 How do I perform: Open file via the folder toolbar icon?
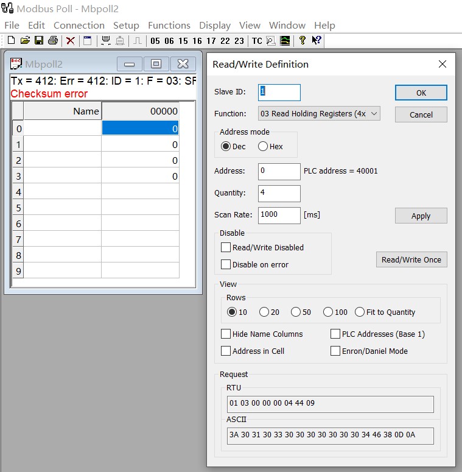click(26, 40)
